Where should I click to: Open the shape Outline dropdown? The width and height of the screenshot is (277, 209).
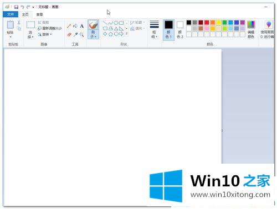(137, 23)
